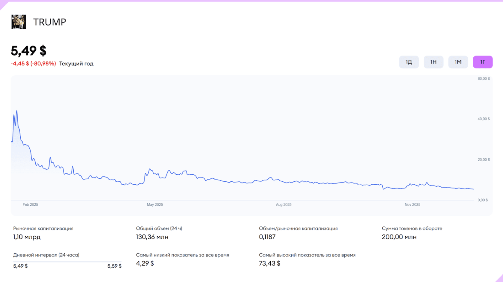Click the May 2025 axis label
The width and height of the screenshot is (503, 282).
click(155, 204)
